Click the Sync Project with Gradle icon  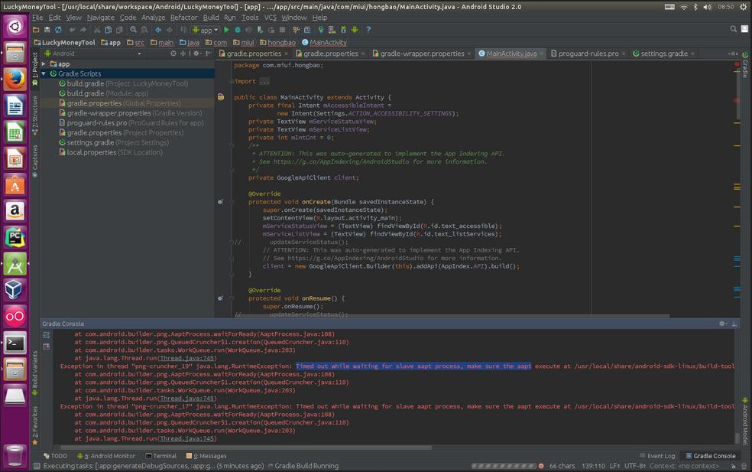coord(321,30)
